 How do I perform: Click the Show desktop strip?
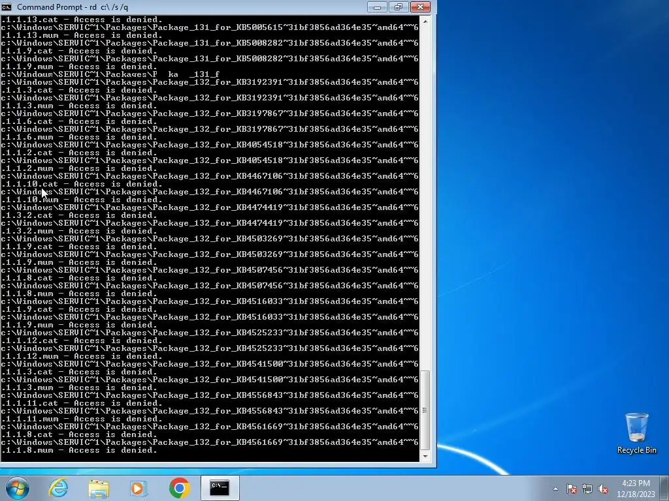point(665,488)
